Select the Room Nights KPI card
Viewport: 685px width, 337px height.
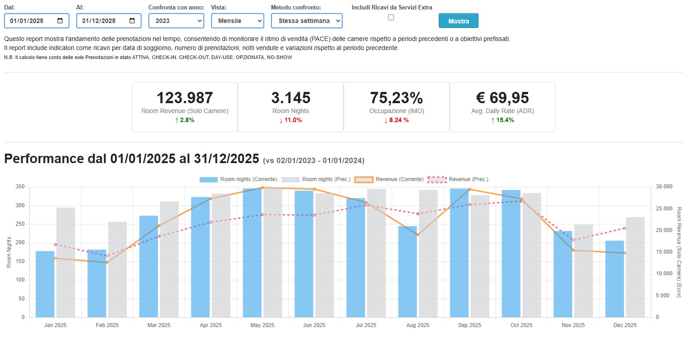[290, 107]
